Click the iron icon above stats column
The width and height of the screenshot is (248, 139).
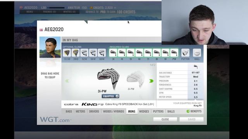[196, 67]
